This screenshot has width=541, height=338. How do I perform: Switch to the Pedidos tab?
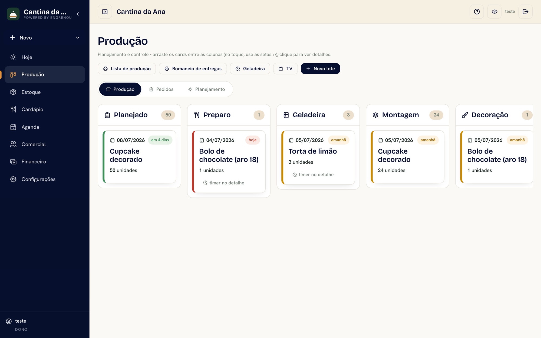(x=161, y=89)
